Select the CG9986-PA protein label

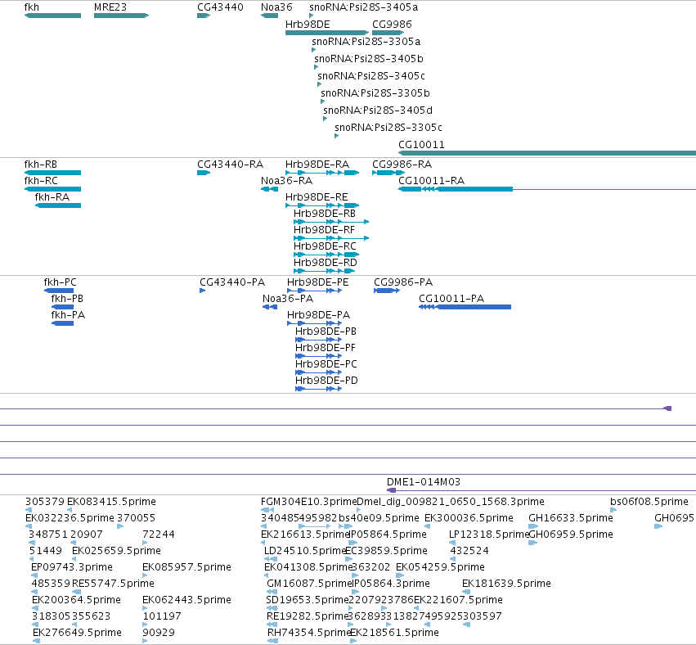tap(403, 282)
